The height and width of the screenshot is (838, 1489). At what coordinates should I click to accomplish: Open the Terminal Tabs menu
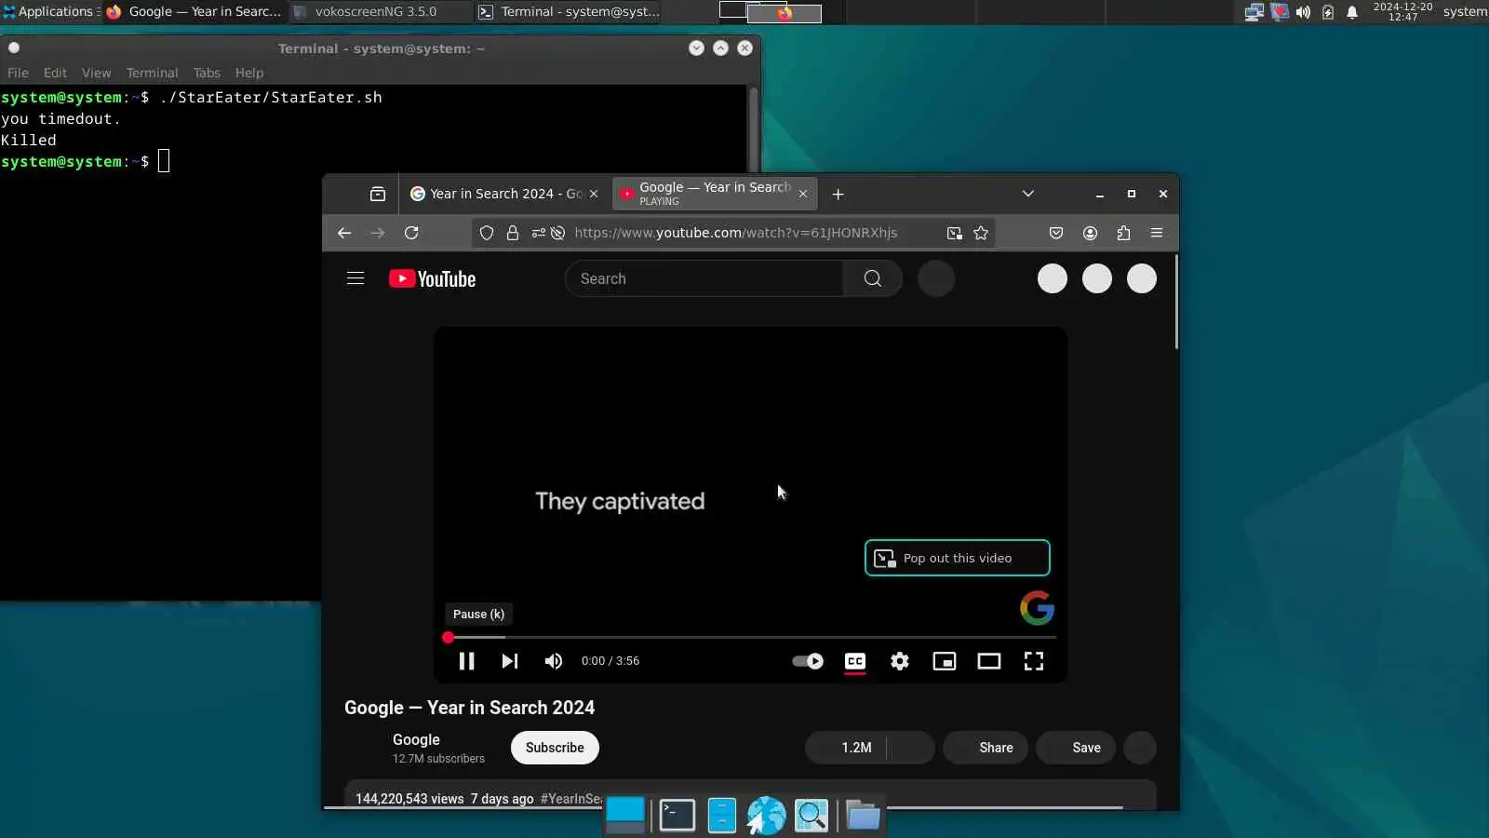(207, 73)
